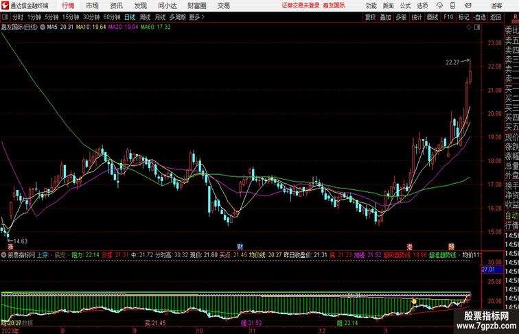The width and height of the screenshot is (519, 334).
Task: Switch to 5分钟 period
Action: pos(51,17)
